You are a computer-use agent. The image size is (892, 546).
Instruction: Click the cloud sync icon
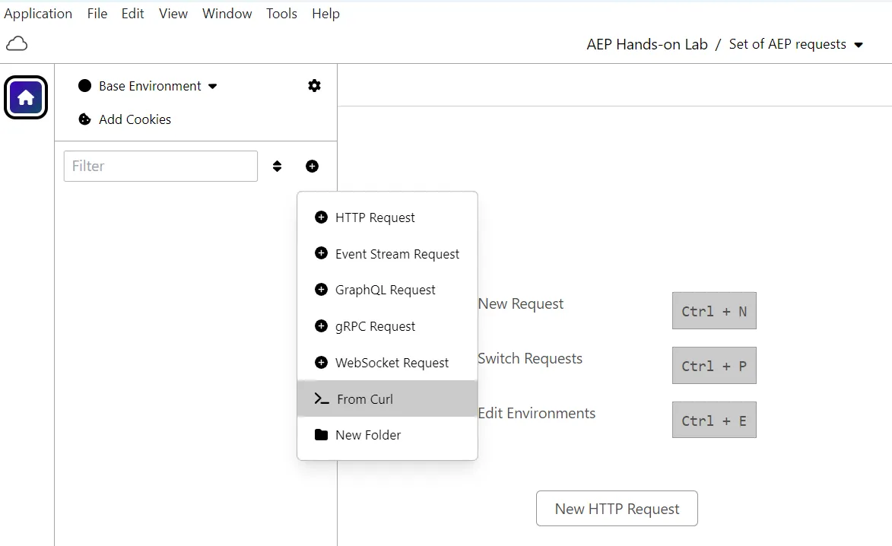[x=17, y=44]
